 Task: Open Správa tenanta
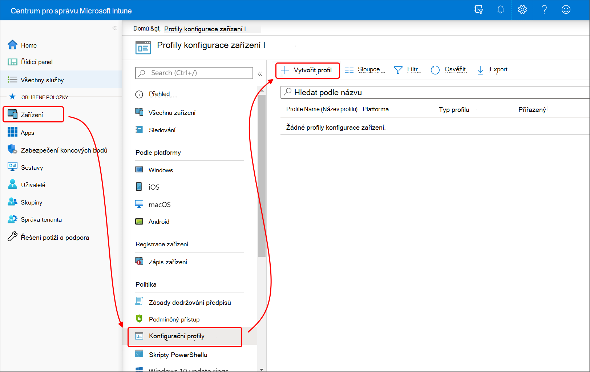(41, 219)
